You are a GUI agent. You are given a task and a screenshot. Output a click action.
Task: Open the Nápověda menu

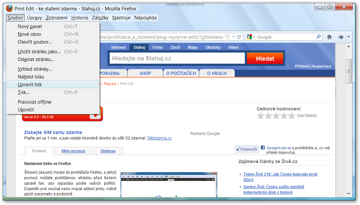pos(145,18)
